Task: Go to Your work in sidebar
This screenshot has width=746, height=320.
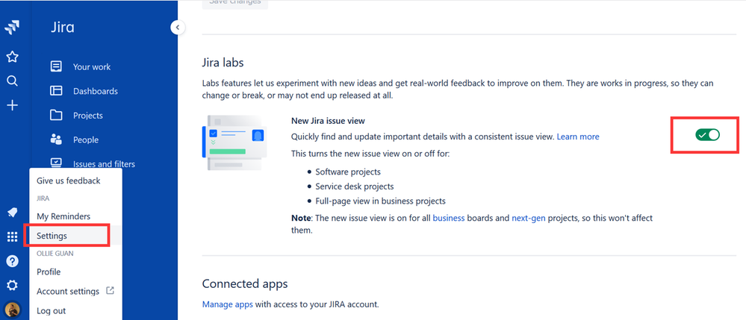Action: [x=92, y=67]
